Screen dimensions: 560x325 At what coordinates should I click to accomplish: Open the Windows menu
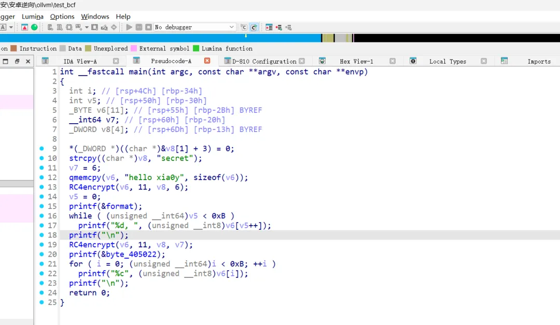coord(95,17)
